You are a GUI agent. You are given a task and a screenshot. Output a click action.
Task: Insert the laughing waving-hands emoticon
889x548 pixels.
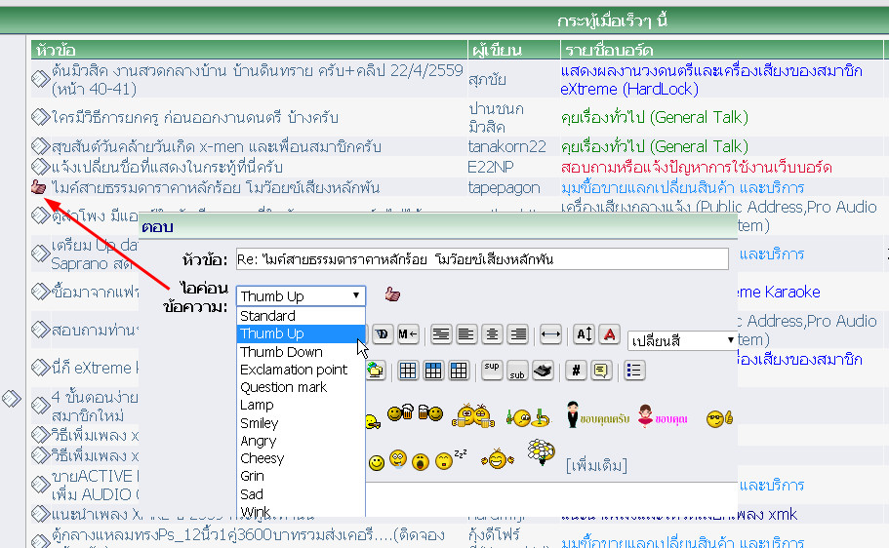[x=498, y=458]
